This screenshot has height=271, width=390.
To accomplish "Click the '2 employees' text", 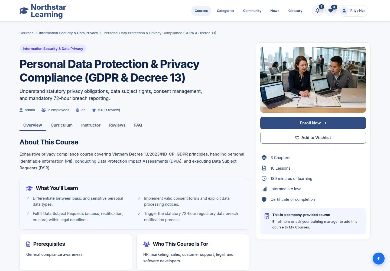I will [58, 110].
